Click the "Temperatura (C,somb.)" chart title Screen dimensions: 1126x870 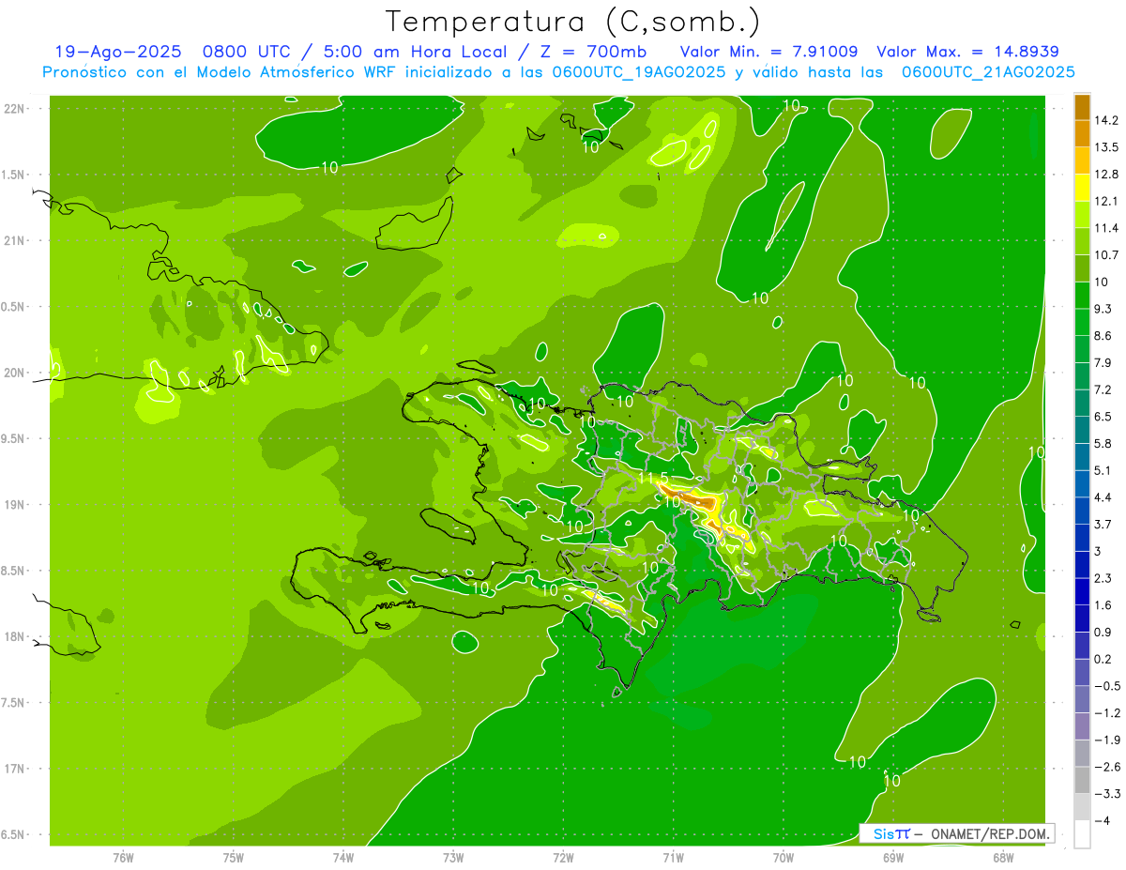573,22
